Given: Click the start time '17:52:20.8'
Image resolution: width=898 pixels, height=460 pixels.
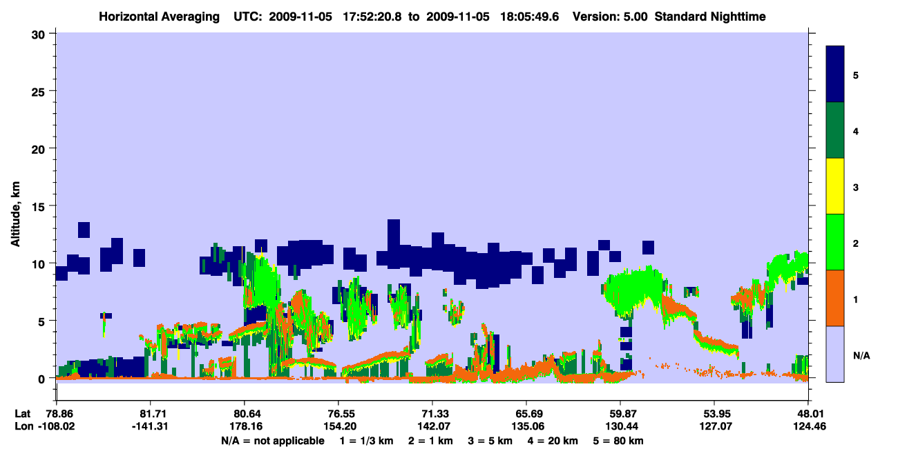Looking at the screenshot, I should (373, 16).
